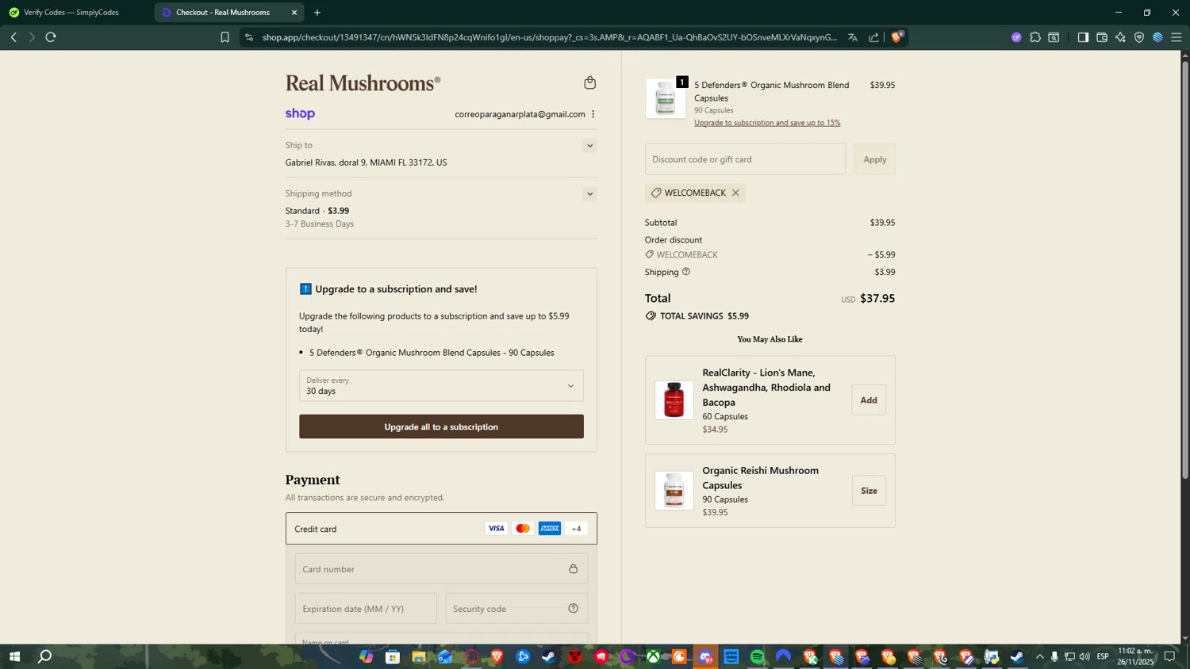Open Windows Start menu

14,656
